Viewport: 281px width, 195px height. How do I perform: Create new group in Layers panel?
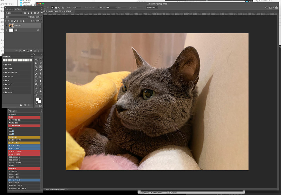(x=31, y=51)
